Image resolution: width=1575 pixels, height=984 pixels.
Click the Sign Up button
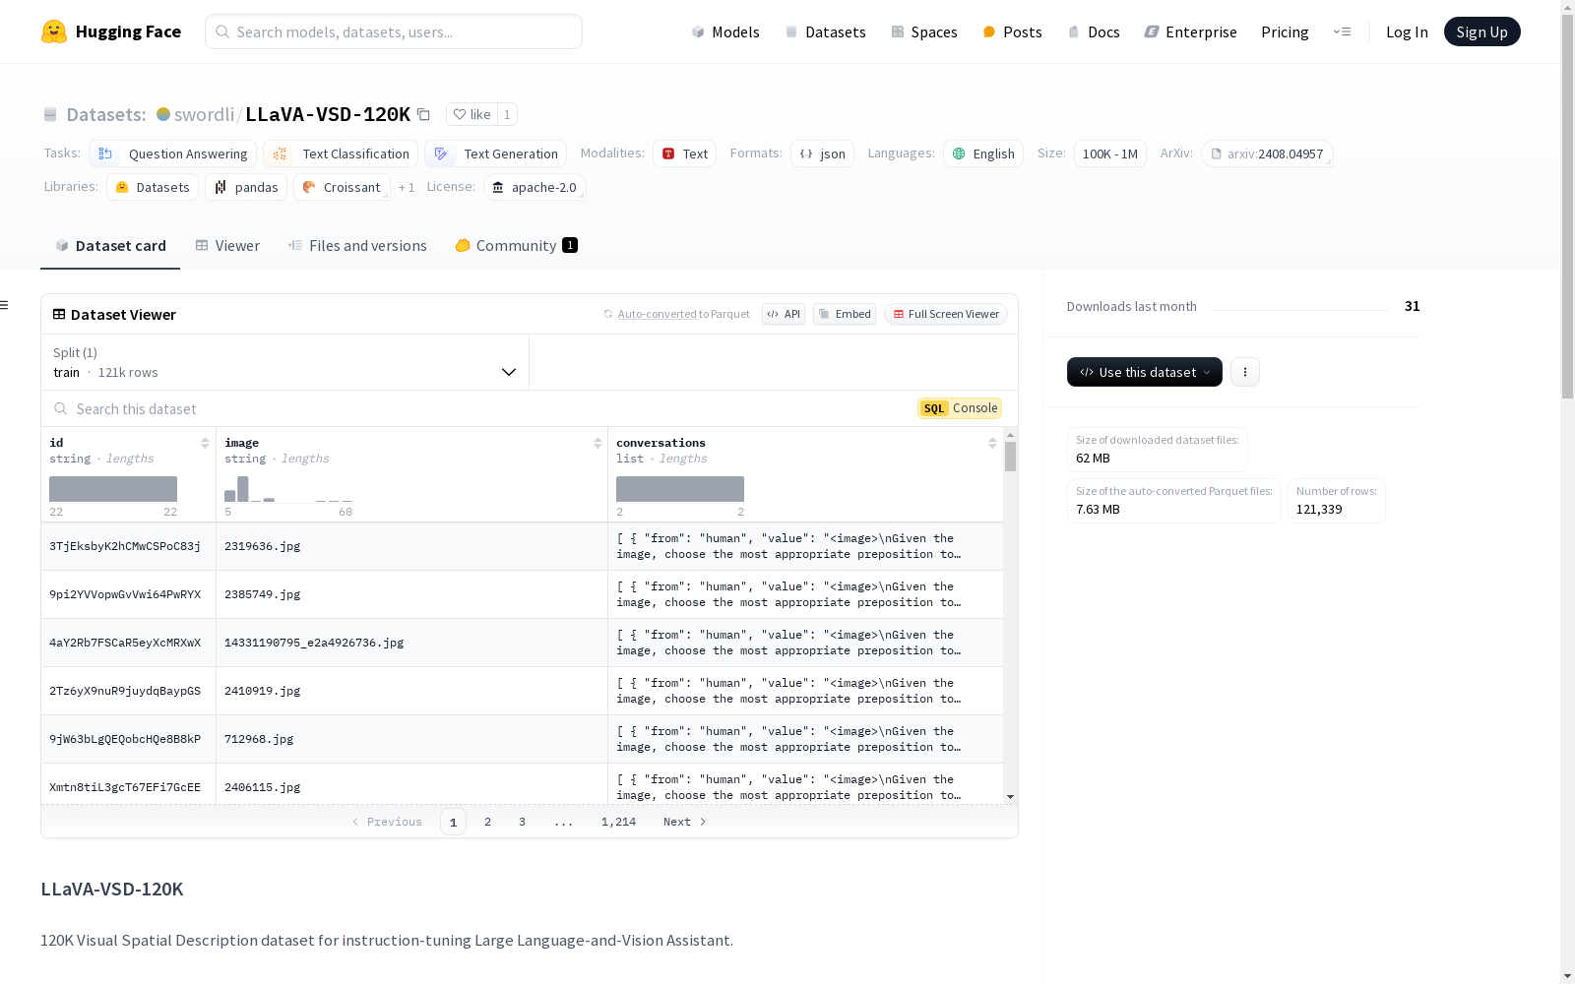[1481, 31]
